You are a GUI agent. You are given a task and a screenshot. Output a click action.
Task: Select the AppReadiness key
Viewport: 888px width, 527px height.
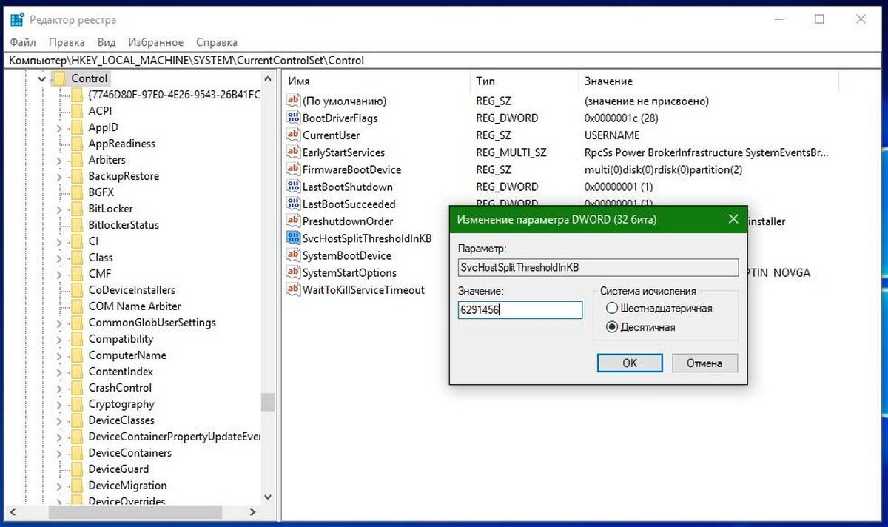coord(121,144)
